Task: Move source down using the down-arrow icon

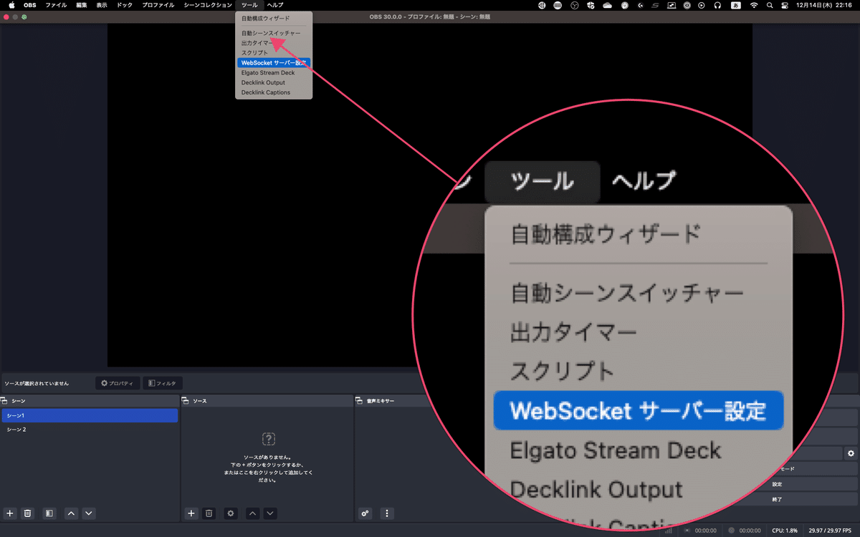Action: (x=270, y=513)
